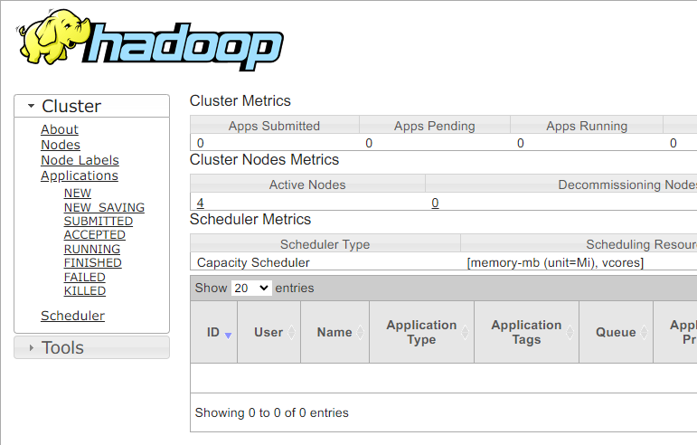Image resolution: width=697 pixels, height=445 pixels.
Task: Go to the Nodes page
Action: [x=61, y=145]
